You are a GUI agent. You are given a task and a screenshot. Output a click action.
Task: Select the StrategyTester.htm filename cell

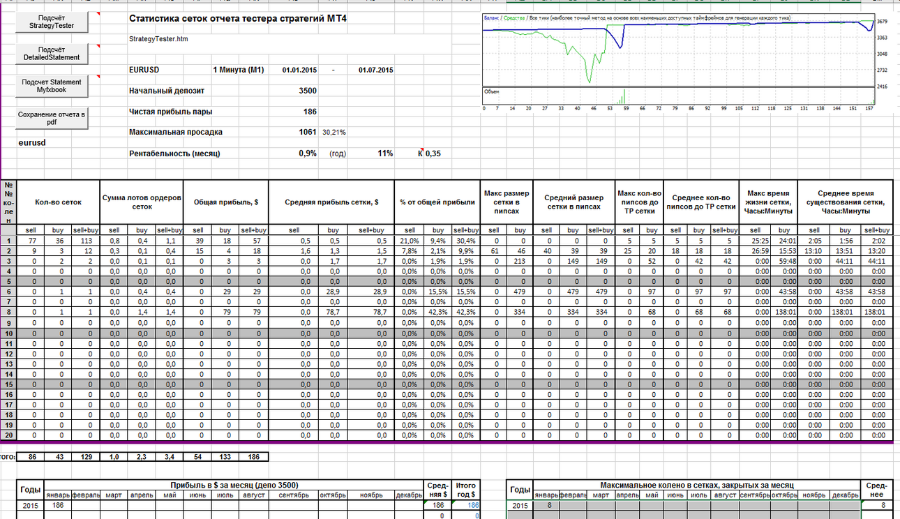(x=158, y=39)
